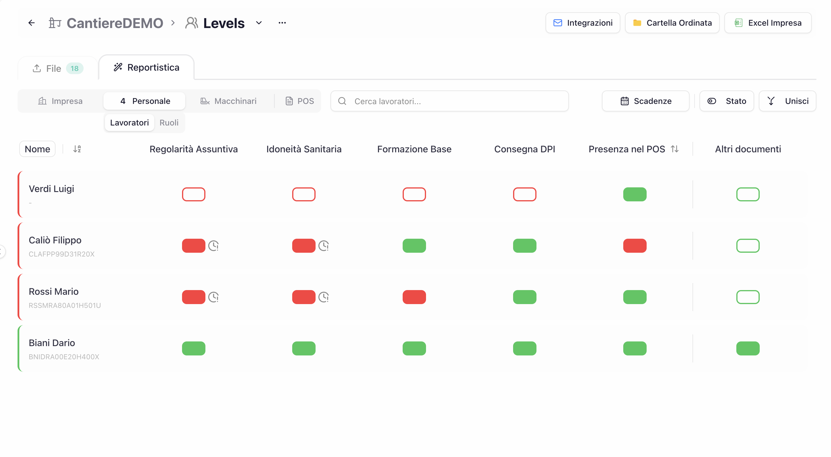Go back with the left arrow icon

click(31, 23)
